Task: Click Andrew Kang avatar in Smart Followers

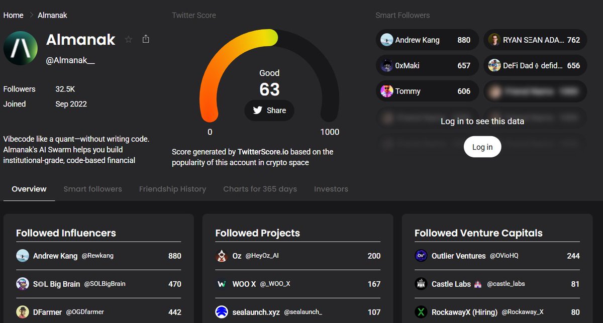Action: 386,40
